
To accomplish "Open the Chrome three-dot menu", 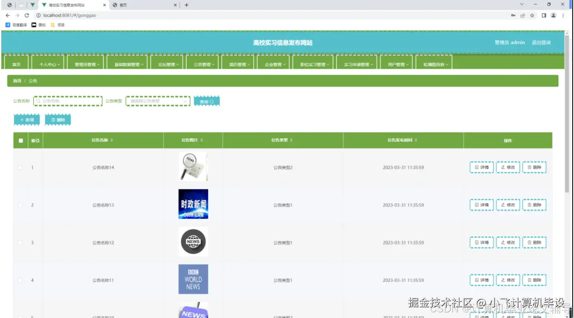I will click(x=563, y=15).
